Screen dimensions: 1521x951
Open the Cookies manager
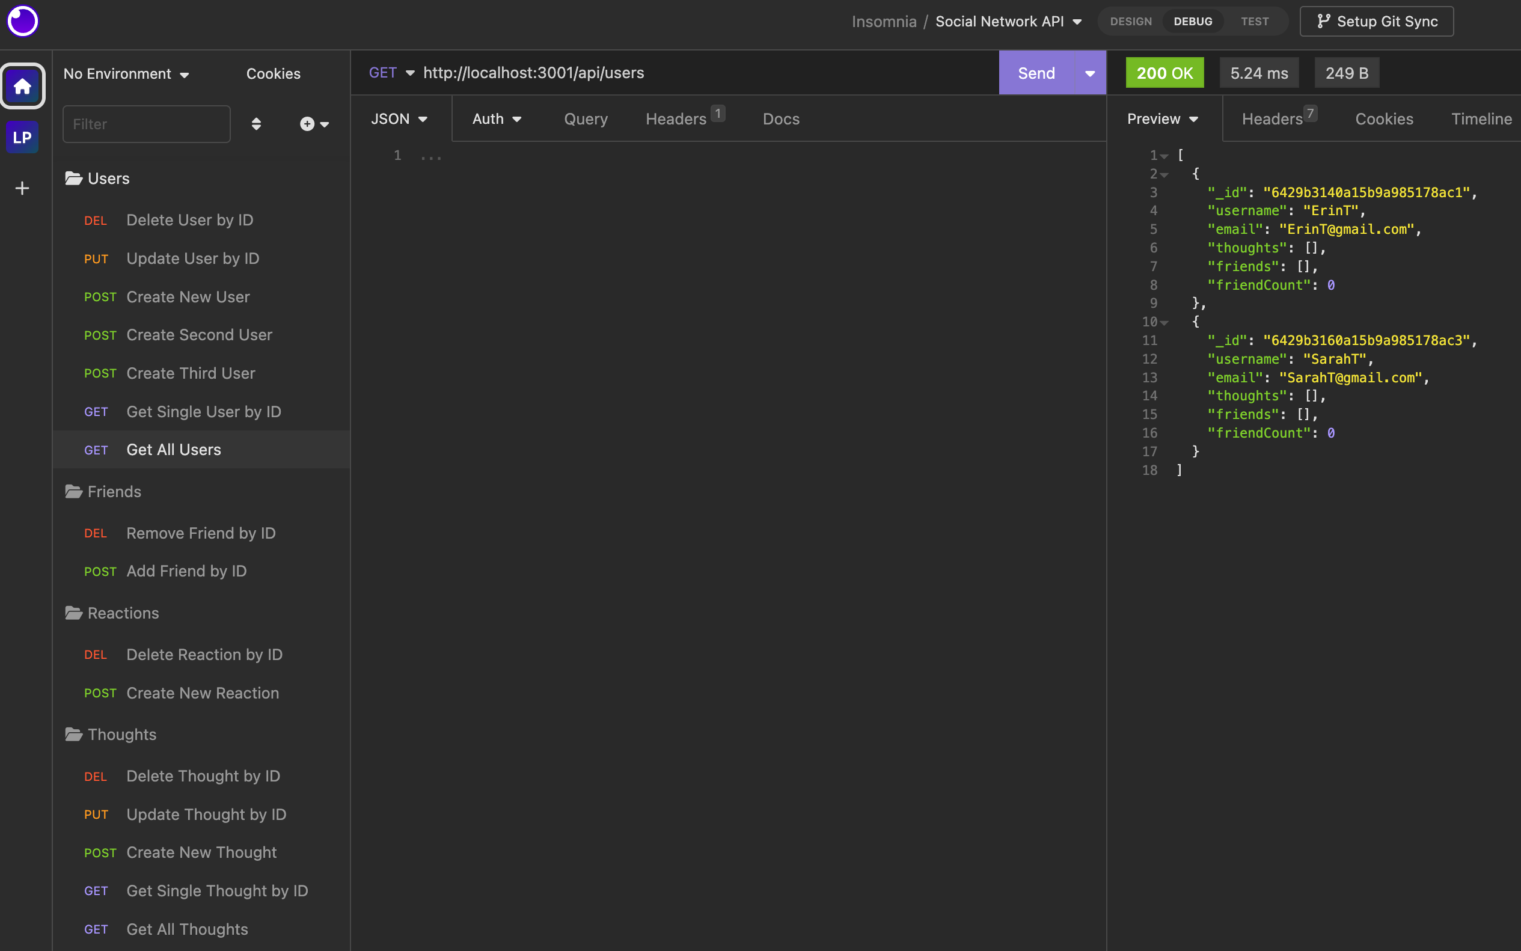pos(273,73)
